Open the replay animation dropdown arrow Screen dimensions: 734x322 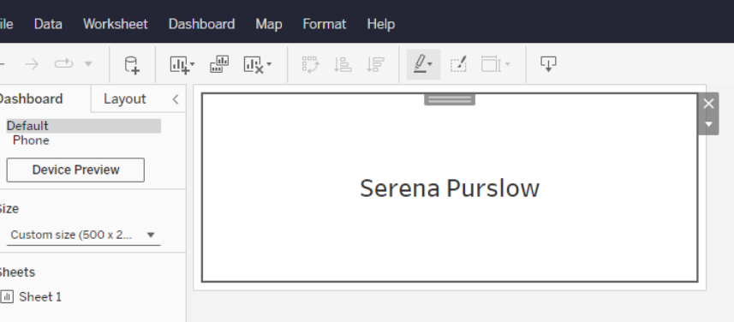tap(88, 64)
